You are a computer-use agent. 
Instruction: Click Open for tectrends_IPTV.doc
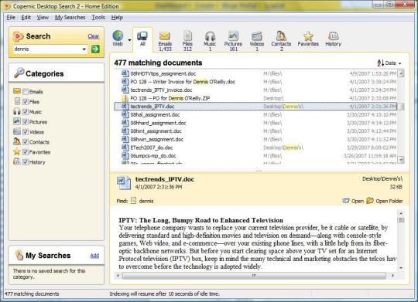click(x=353, y=201)
